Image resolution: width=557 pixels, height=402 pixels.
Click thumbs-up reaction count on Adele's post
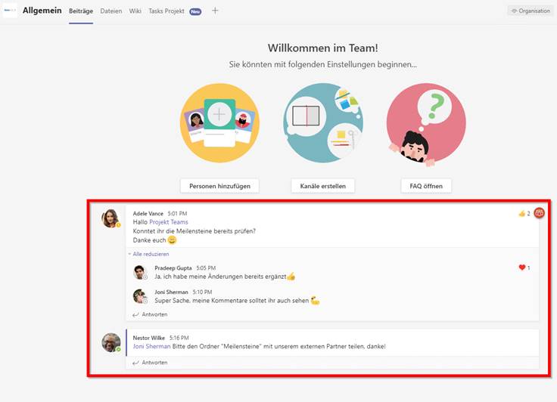[524, 214]
